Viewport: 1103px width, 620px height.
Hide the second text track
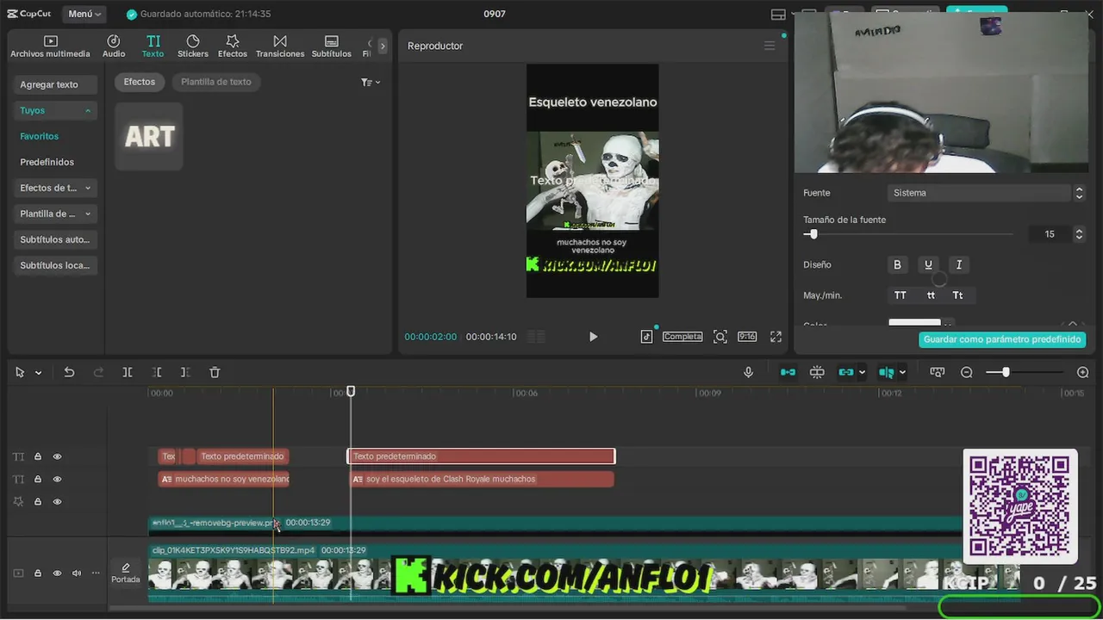click(x=57, y=479)
